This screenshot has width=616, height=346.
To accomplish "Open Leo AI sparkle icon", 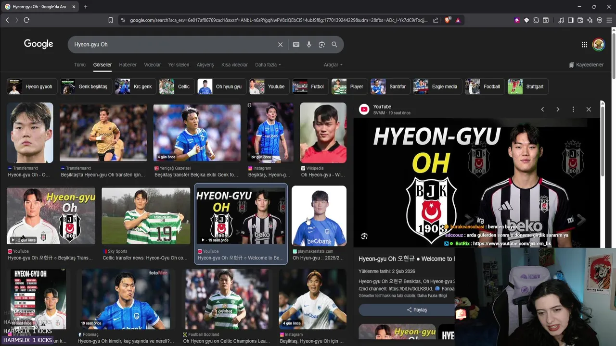I will point(590,20).
